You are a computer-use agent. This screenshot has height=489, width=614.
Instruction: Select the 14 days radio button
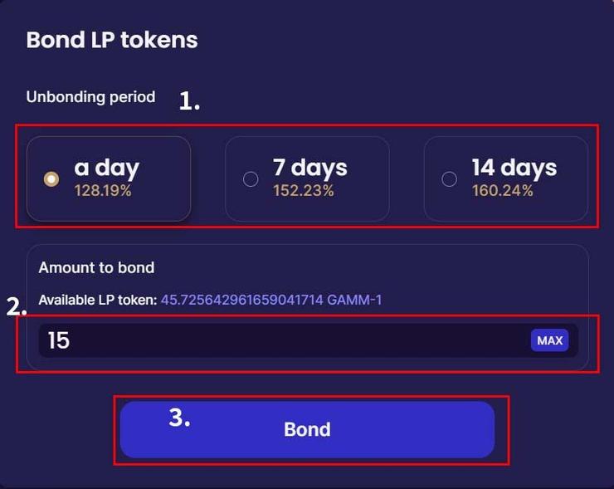click(x=449, y=179)
